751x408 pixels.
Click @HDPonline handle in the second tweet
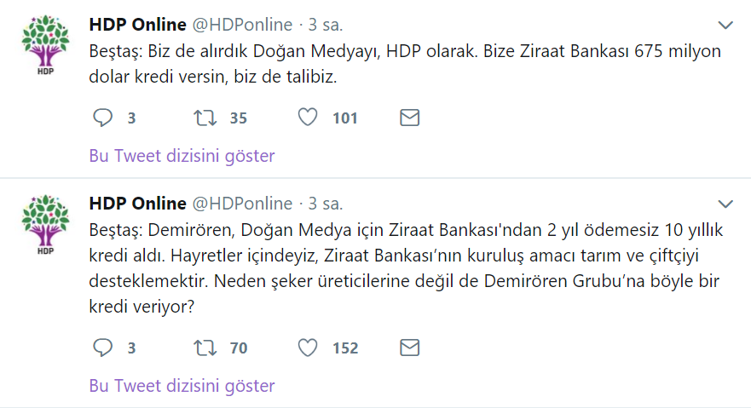[x=243, y=204]
